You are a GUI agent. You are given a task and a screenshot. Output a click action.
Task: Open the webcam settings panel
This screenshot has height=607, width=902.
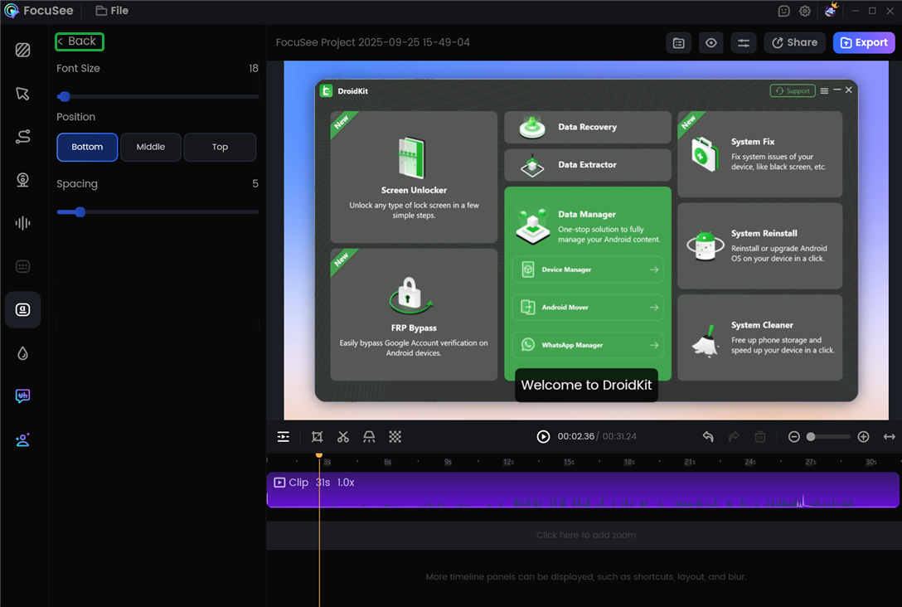pos(22,179)
